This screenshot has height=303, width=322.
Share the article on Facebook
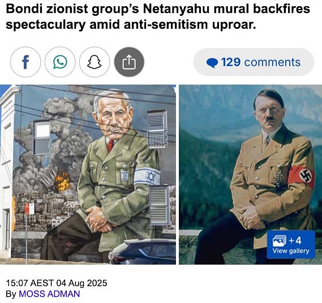[25, 62]
